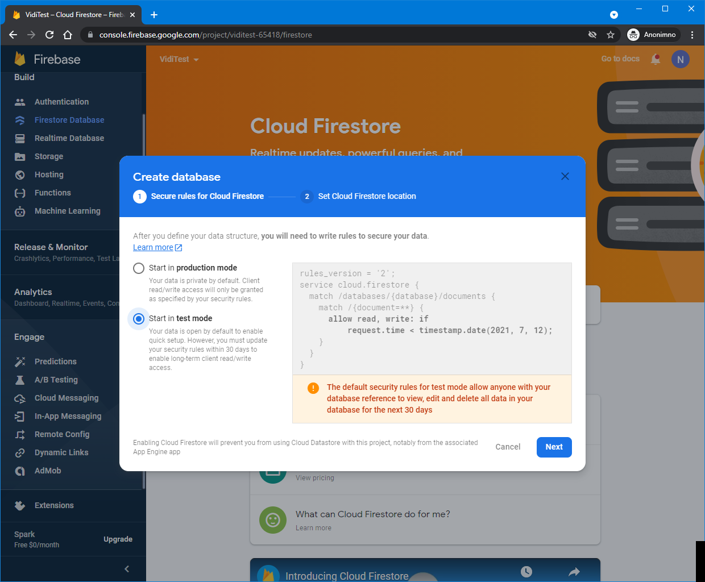Screen dimensions: 705x582
Task: Click the AdMob icon
Action: pyautogui.click(x=20, y=471)
